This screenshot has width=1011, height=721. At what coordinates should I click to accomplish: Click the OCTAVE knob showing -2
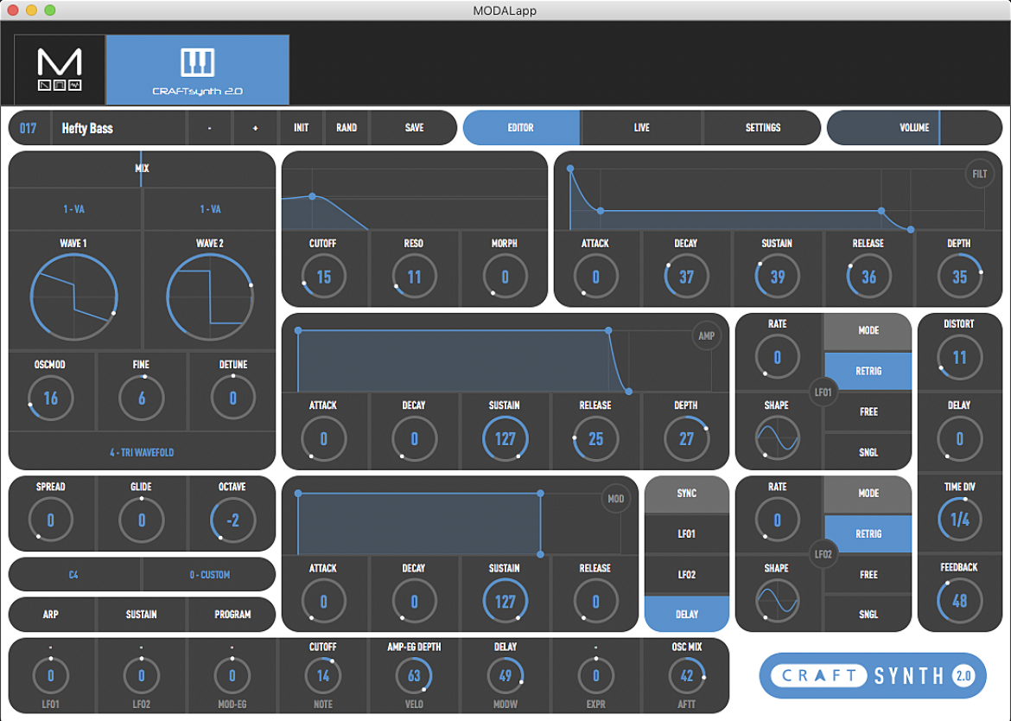coord(232,520)
